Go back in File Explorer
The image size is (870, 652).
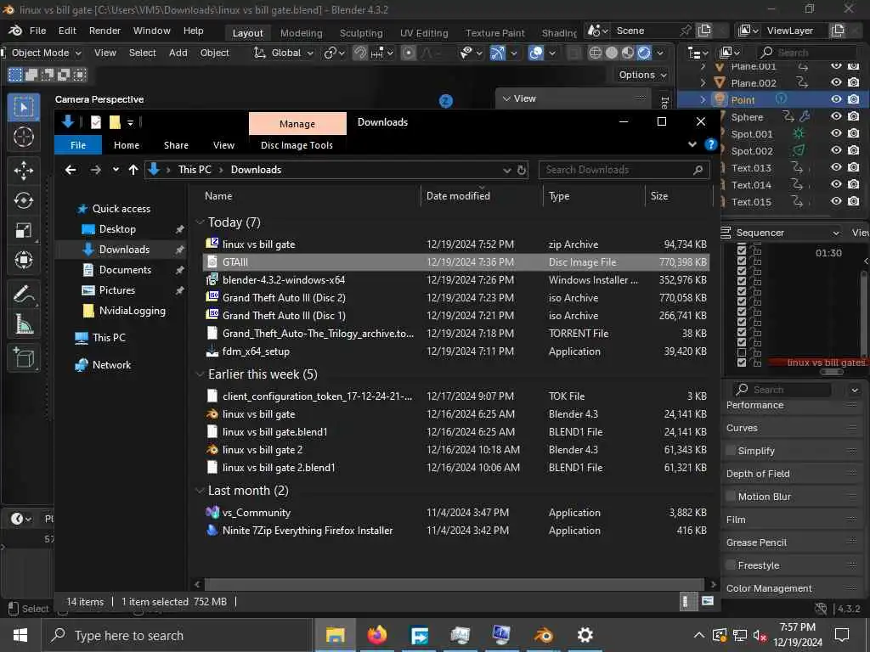71,170
